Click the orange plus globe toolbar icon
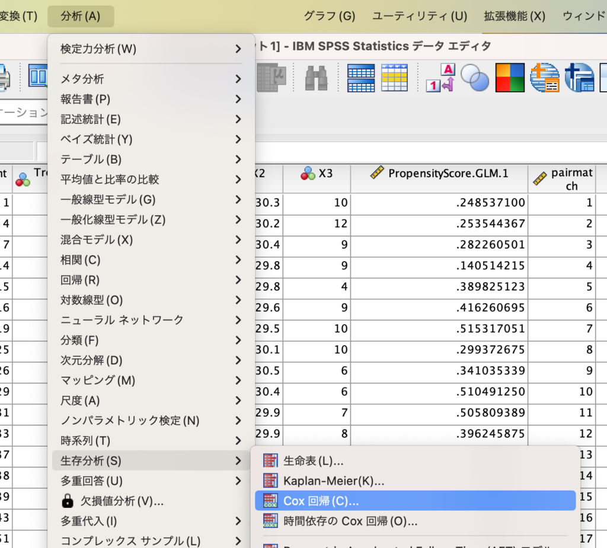 coord(545,78)
